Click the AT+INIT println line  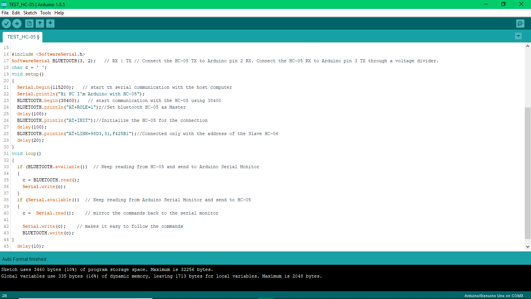[112, 121]
